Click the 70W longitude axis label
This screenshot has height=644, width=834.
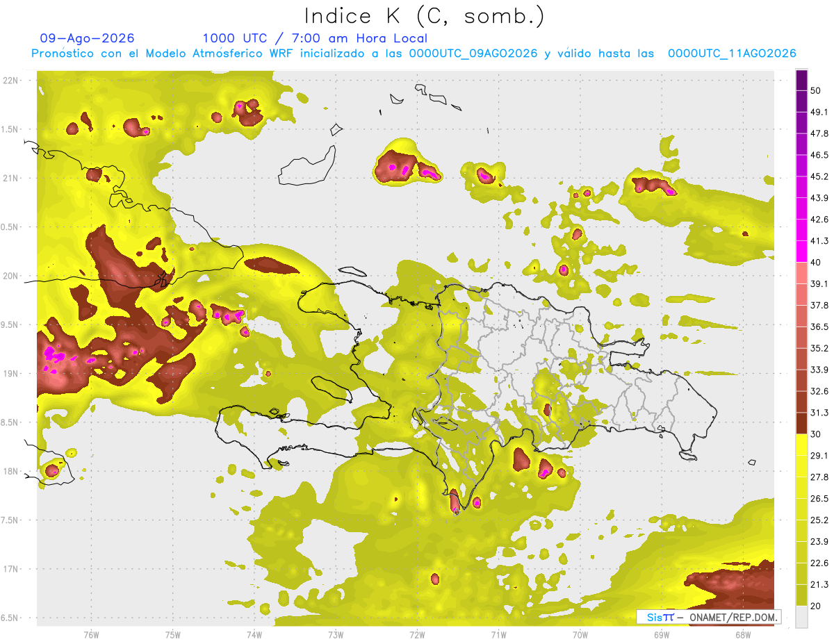coord(580,634)
